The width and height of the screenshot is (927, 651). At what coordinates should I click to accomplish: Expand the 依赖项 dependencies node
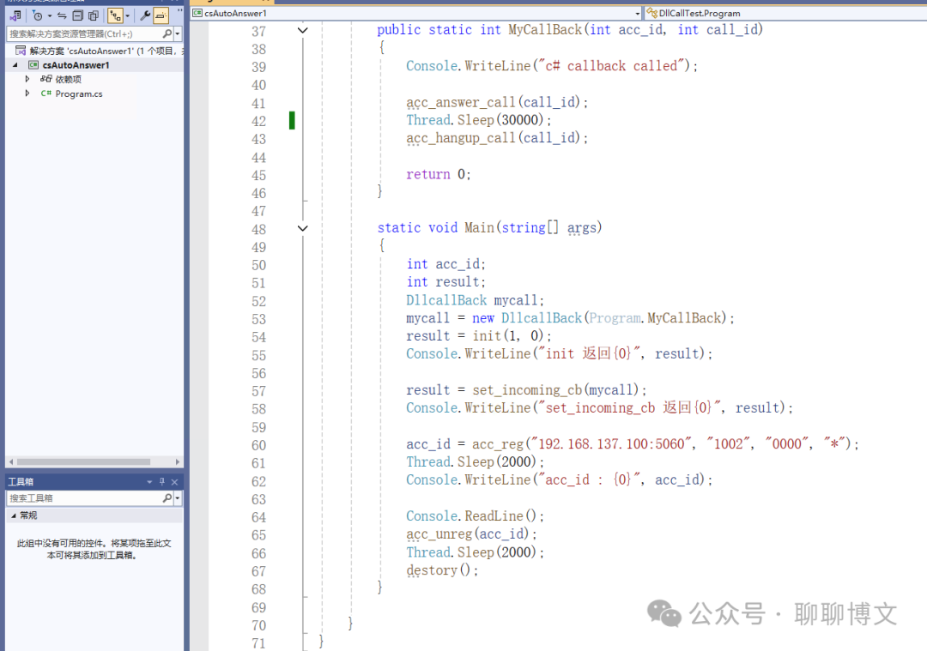(x=27, y=79)
